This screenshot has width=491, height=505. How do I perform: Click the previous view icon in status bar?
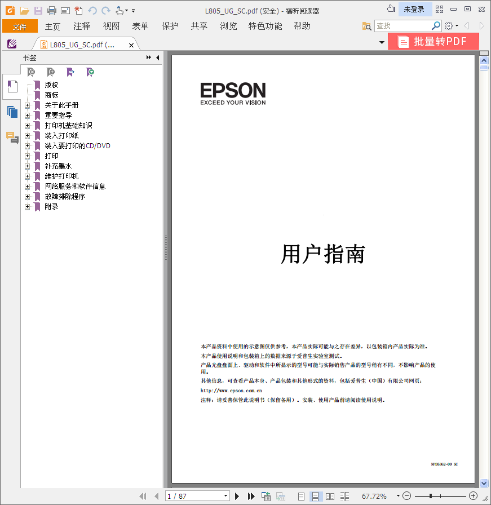266,497
